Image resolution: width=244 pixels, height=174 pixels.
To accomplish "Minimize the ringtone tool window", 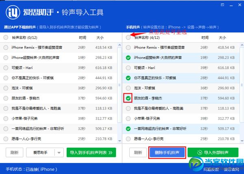I will pos(231,5).
